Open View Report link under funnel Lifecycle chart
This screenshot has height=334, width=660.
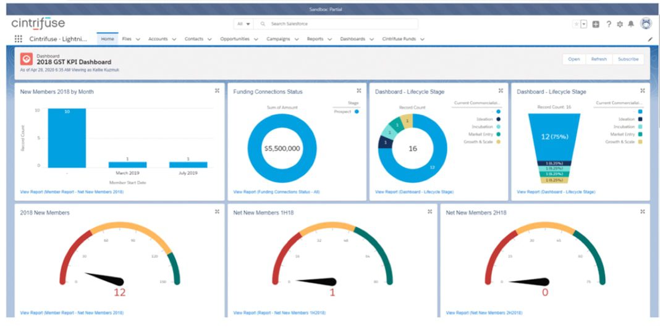click(x=556, y=192)
